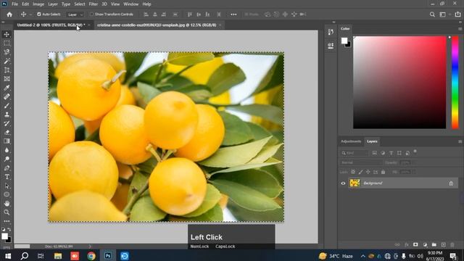Image resolution: width=464 pixels, height=261 pixels.
Task: Add a layer mask using the Layers panel
Action: point(415,245)
